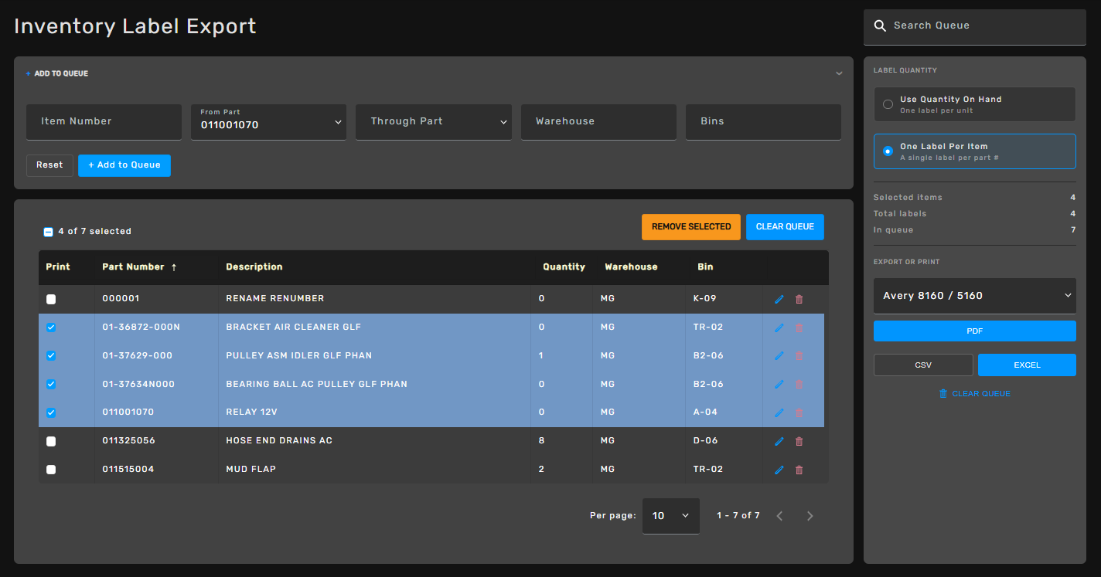Click the bin value K-09
This screenshot has height=577, width=1101.
[x=705, y=299]
